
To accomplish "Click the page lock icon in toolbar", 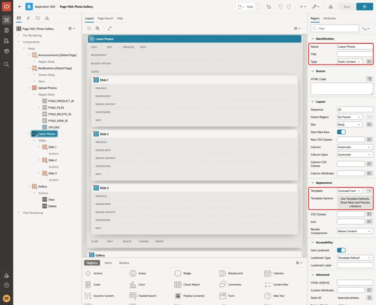I will click(268, 7).
